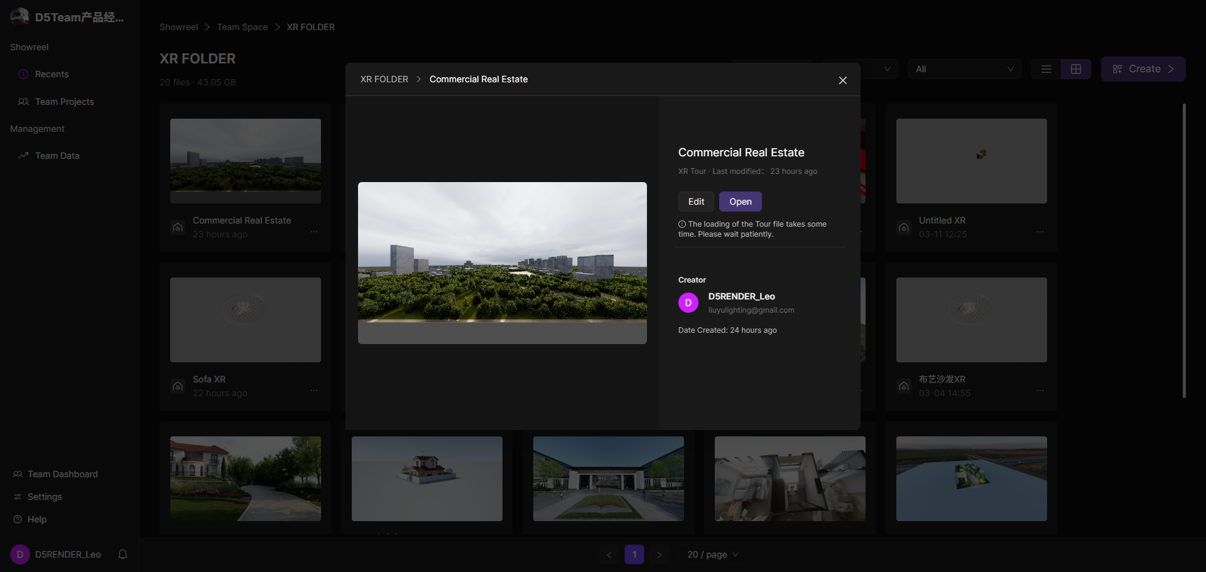1206x572 pixels.
Task: Click the large tour preview image
Action: coord(503,263)
